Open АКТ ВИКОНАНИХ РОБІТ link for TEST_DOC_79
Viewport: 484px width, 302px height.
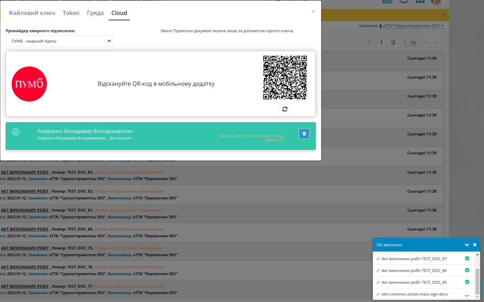[25, 248]
